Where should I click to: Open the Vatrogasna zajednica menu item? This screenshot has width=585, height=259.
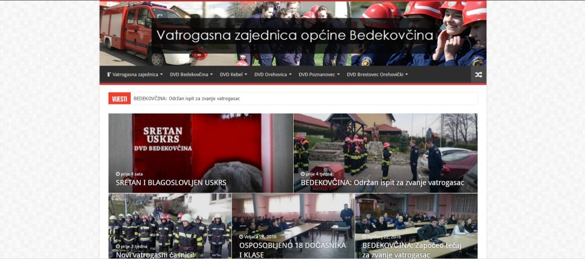point(135,75)
